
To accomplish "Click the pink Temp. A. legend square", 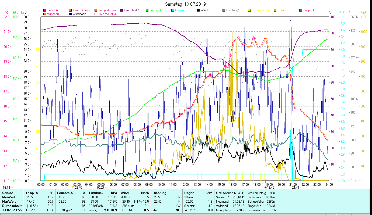I will (x=45, y=10).
